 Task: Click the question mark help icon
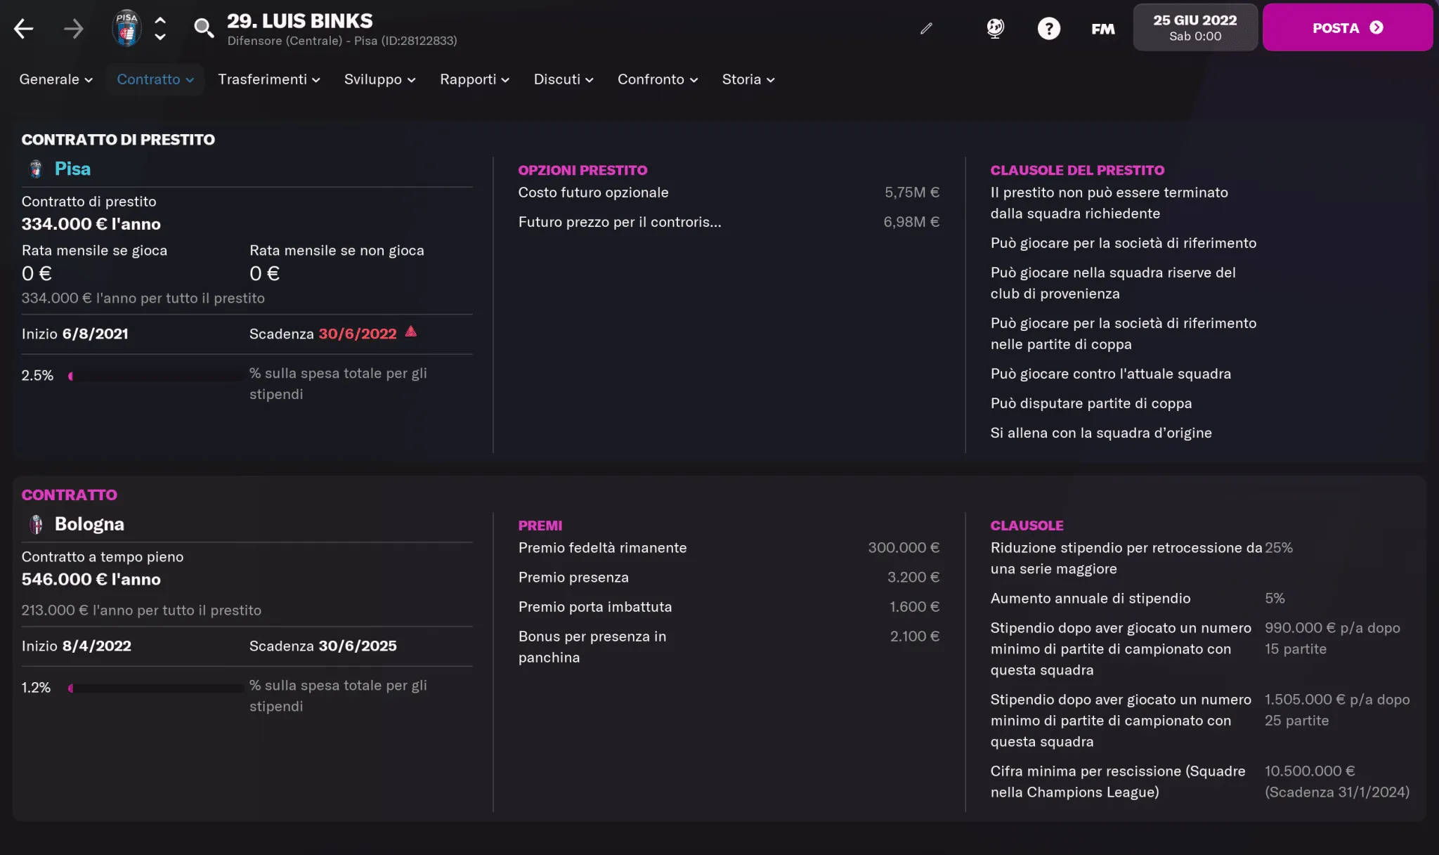tap(1048, 28)
